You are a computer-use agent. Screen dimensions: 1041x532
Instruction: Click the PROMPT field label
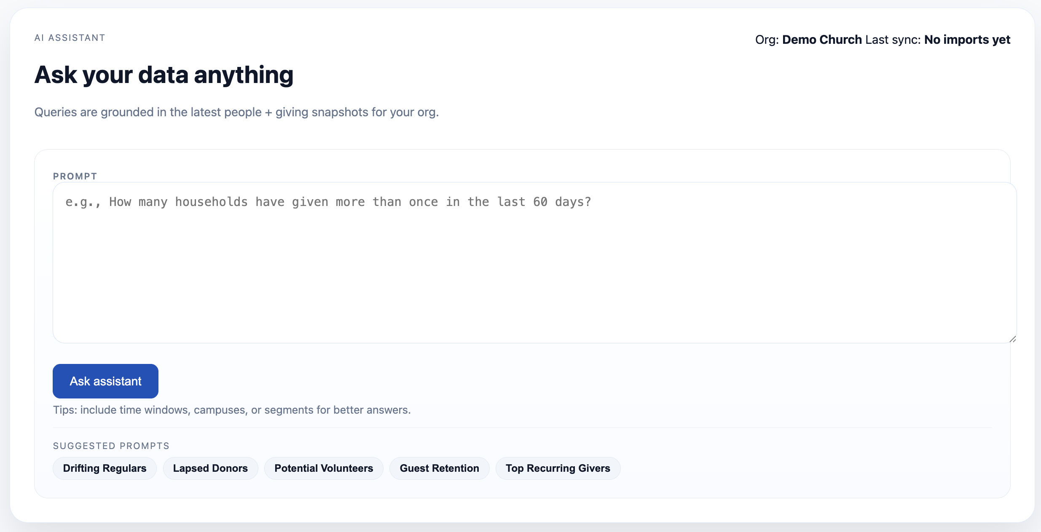75,176
